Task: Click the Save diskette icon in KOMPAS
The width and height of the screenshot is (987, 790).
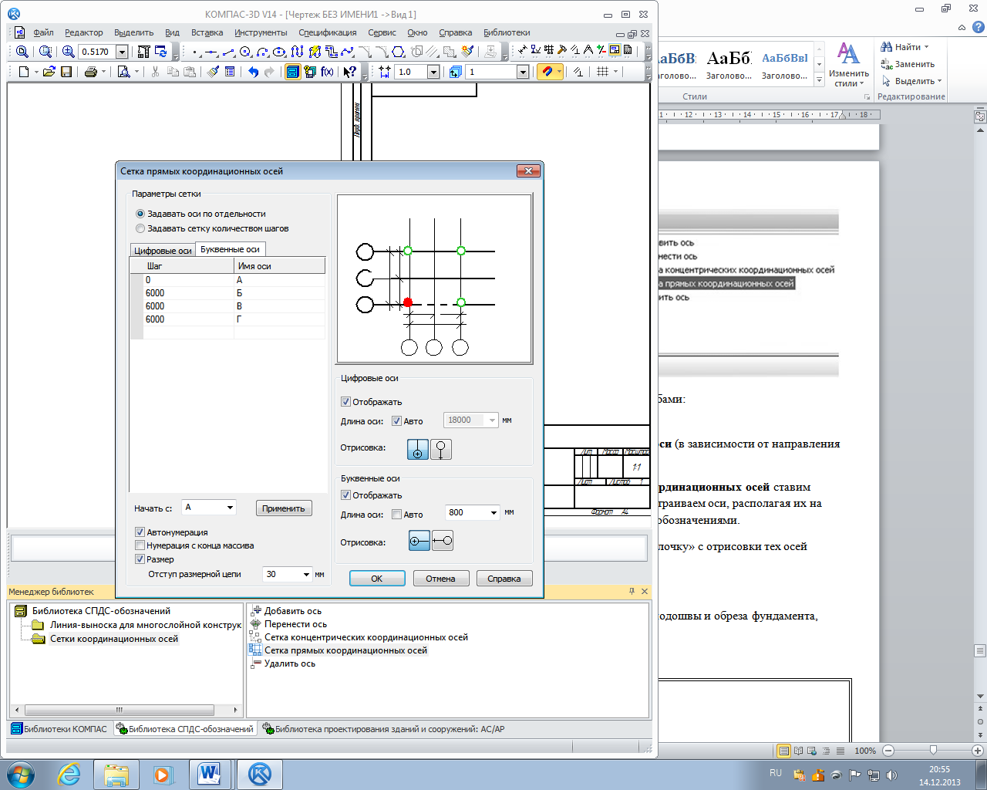Action: pos(66,72)
